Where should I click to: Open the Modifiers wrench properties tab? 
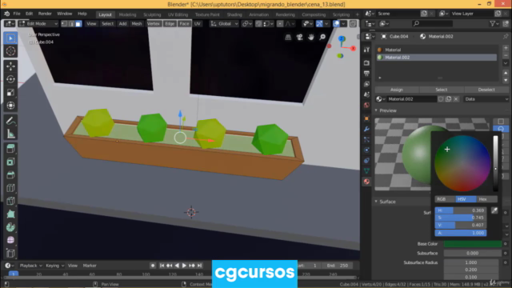pyautogui.click(x=366, y=129)
